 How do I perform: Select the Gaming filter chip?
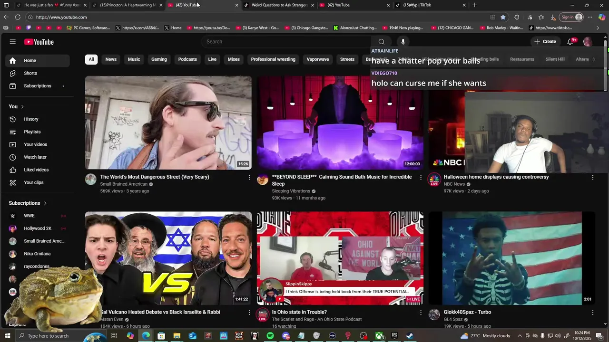tap(159, 59)
